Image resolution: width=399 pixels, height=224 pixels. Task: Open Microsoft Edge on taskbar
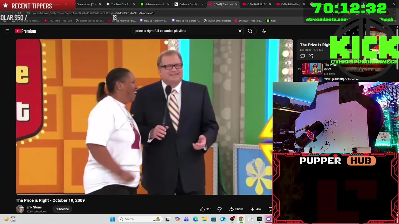(195, 219)
